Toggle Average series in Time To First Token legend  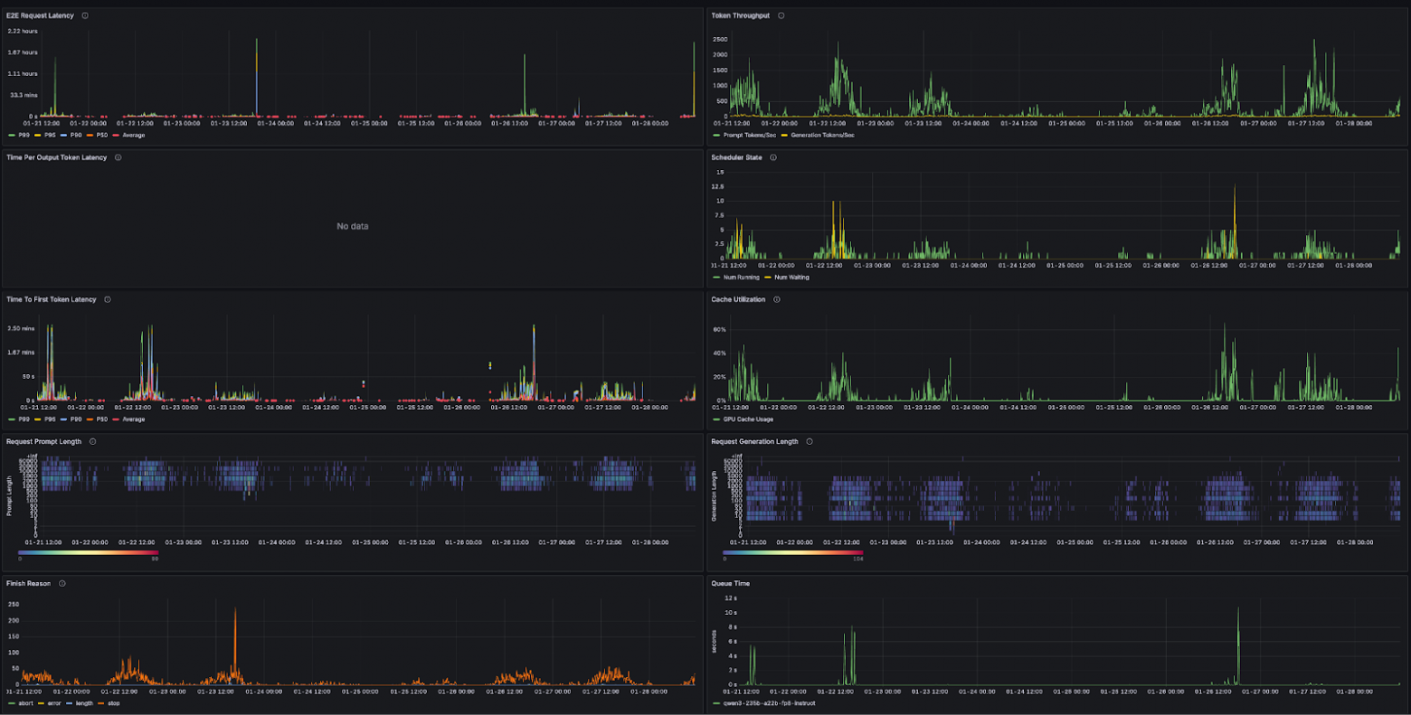[x=128, y=419]
